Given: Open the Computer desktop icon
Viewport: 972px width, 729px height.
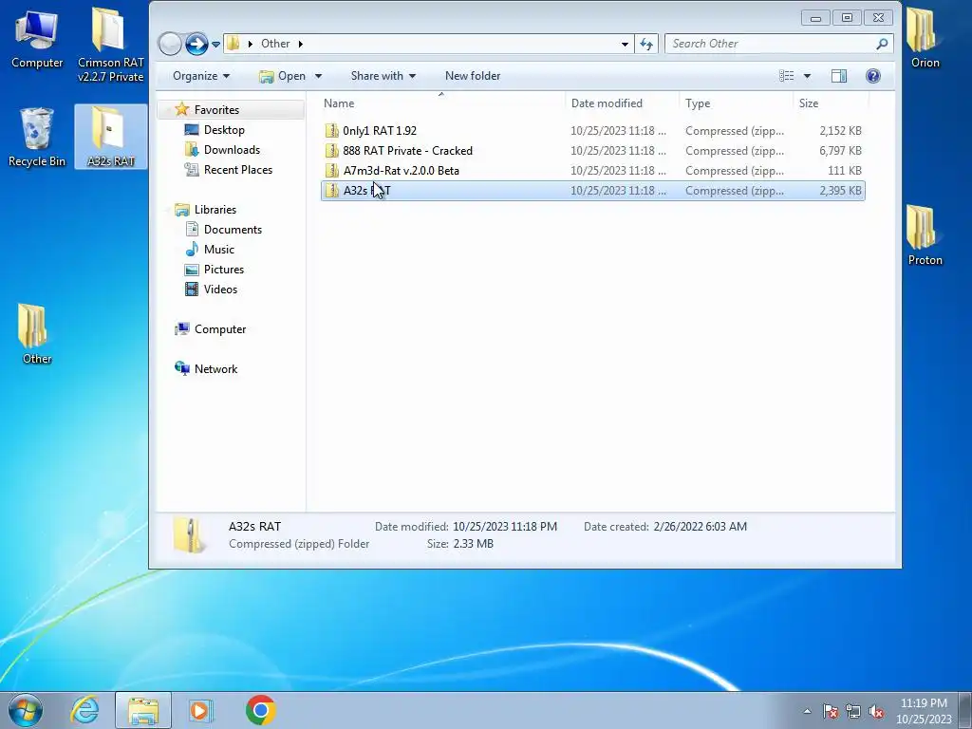Looking at the screenshot, I should pos(37,39).
